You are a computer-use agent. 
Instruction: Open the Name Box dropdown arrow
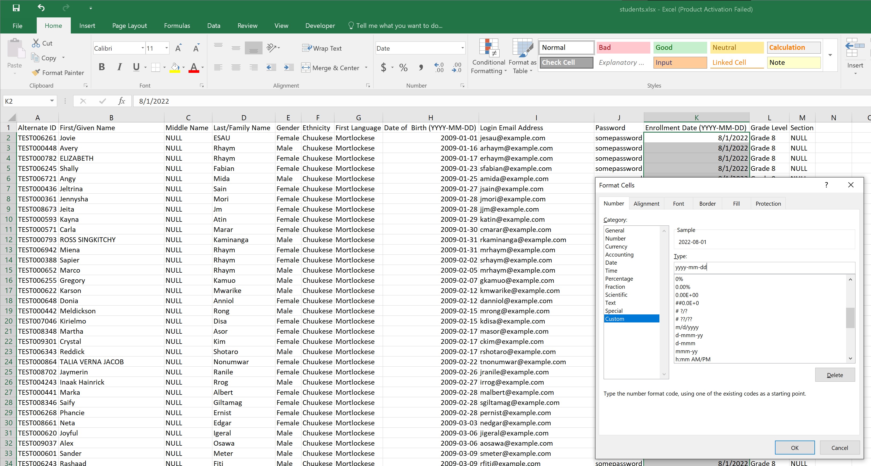pyautogui.click(x=52, y=101)
